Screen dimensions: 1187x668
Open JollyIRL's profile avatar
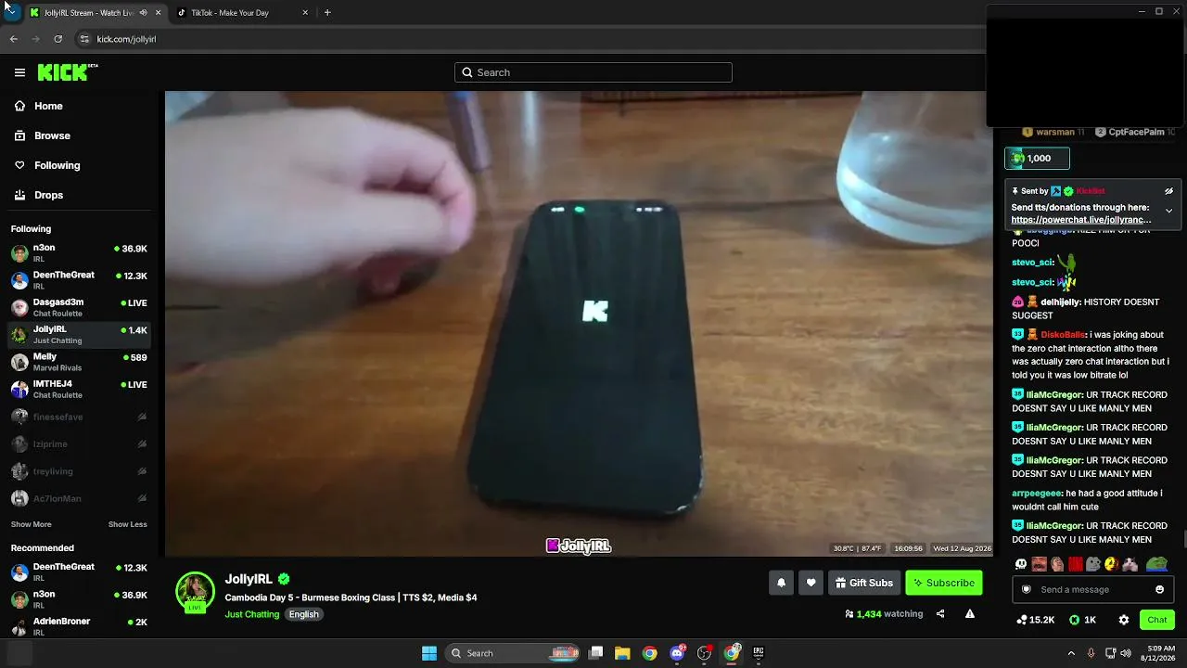coord(195,592)
